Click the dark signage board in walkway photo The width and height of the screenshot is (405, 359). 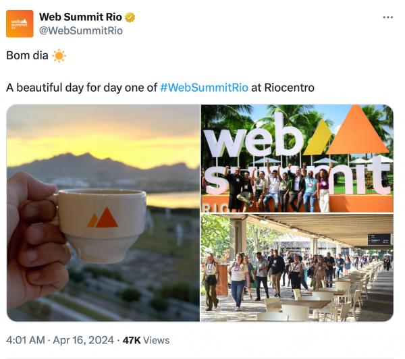point(379,239)
